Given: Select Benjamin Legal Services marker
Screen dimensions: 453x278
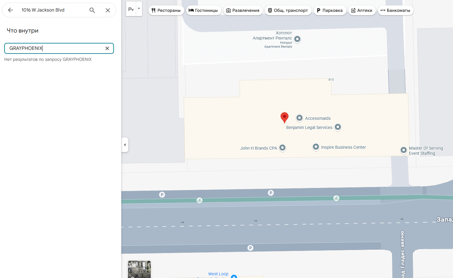Looking at the screenshot, I should click(338, 127).
